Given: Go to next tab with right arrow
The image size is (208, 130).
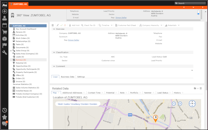Looking at the screenshot, I should [x=203, y=7].
